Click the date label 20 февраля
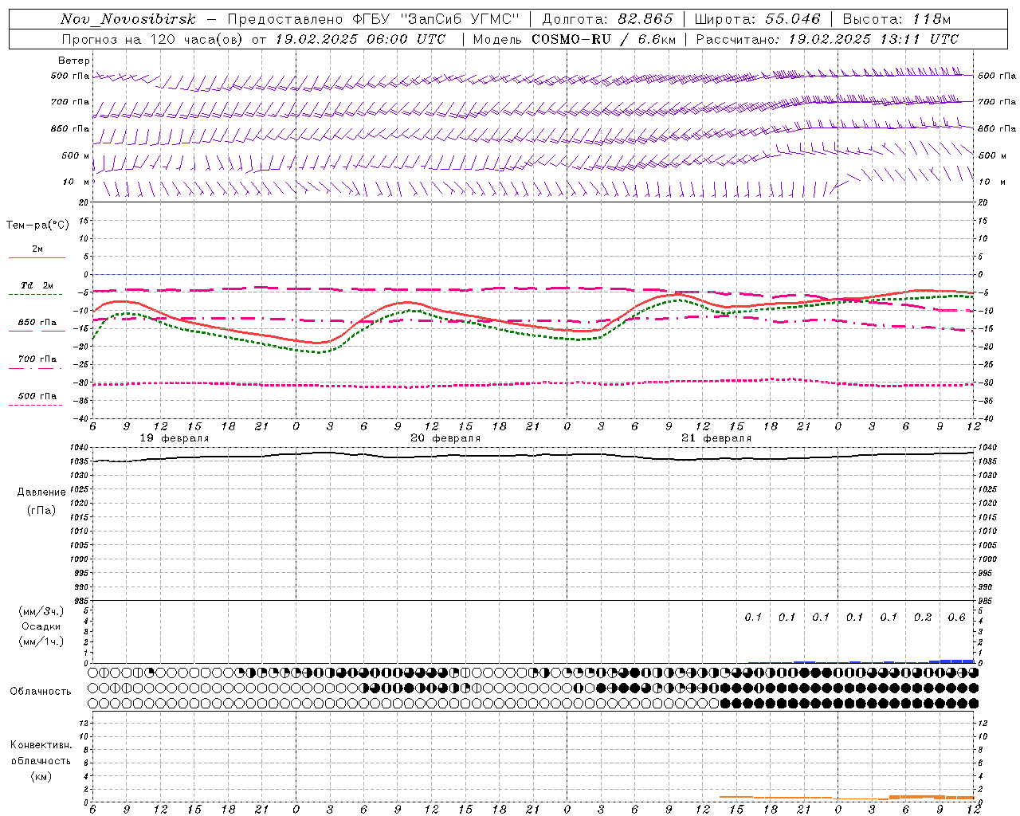1020x816 pixels. coord(445,438)
